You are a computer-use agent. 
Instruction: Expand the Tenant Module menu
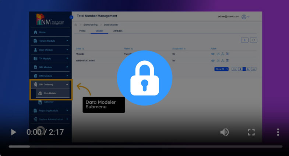click(x=50, y=41)
